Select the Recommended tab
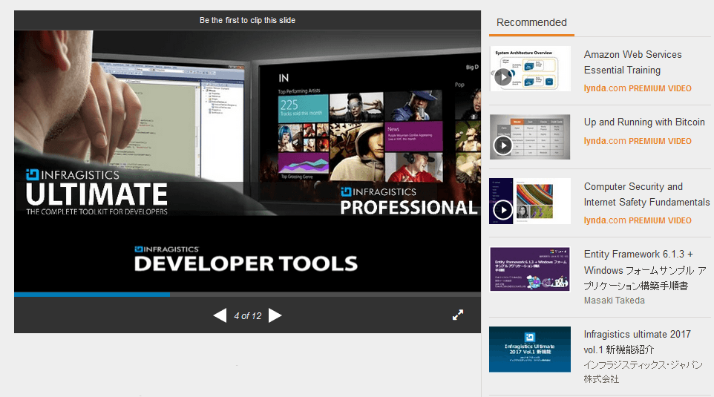The height and width of the screenshot is (397, 714). tap(531, 23)
